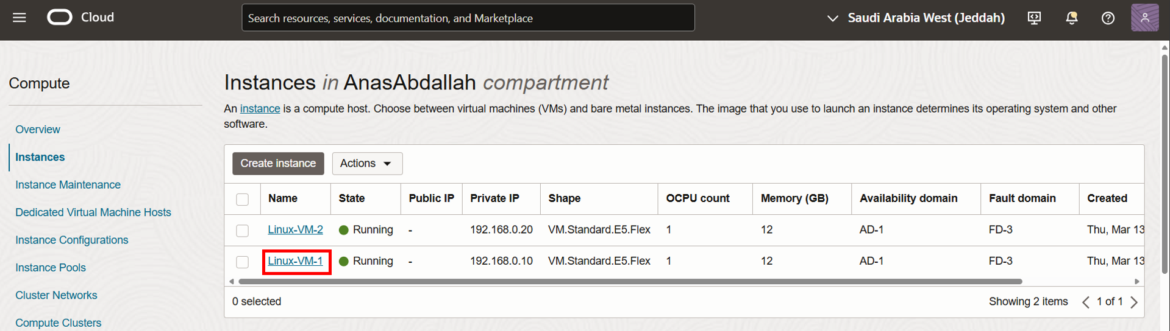
Task: Open Instance Maintenance
Action: [68, 185]
